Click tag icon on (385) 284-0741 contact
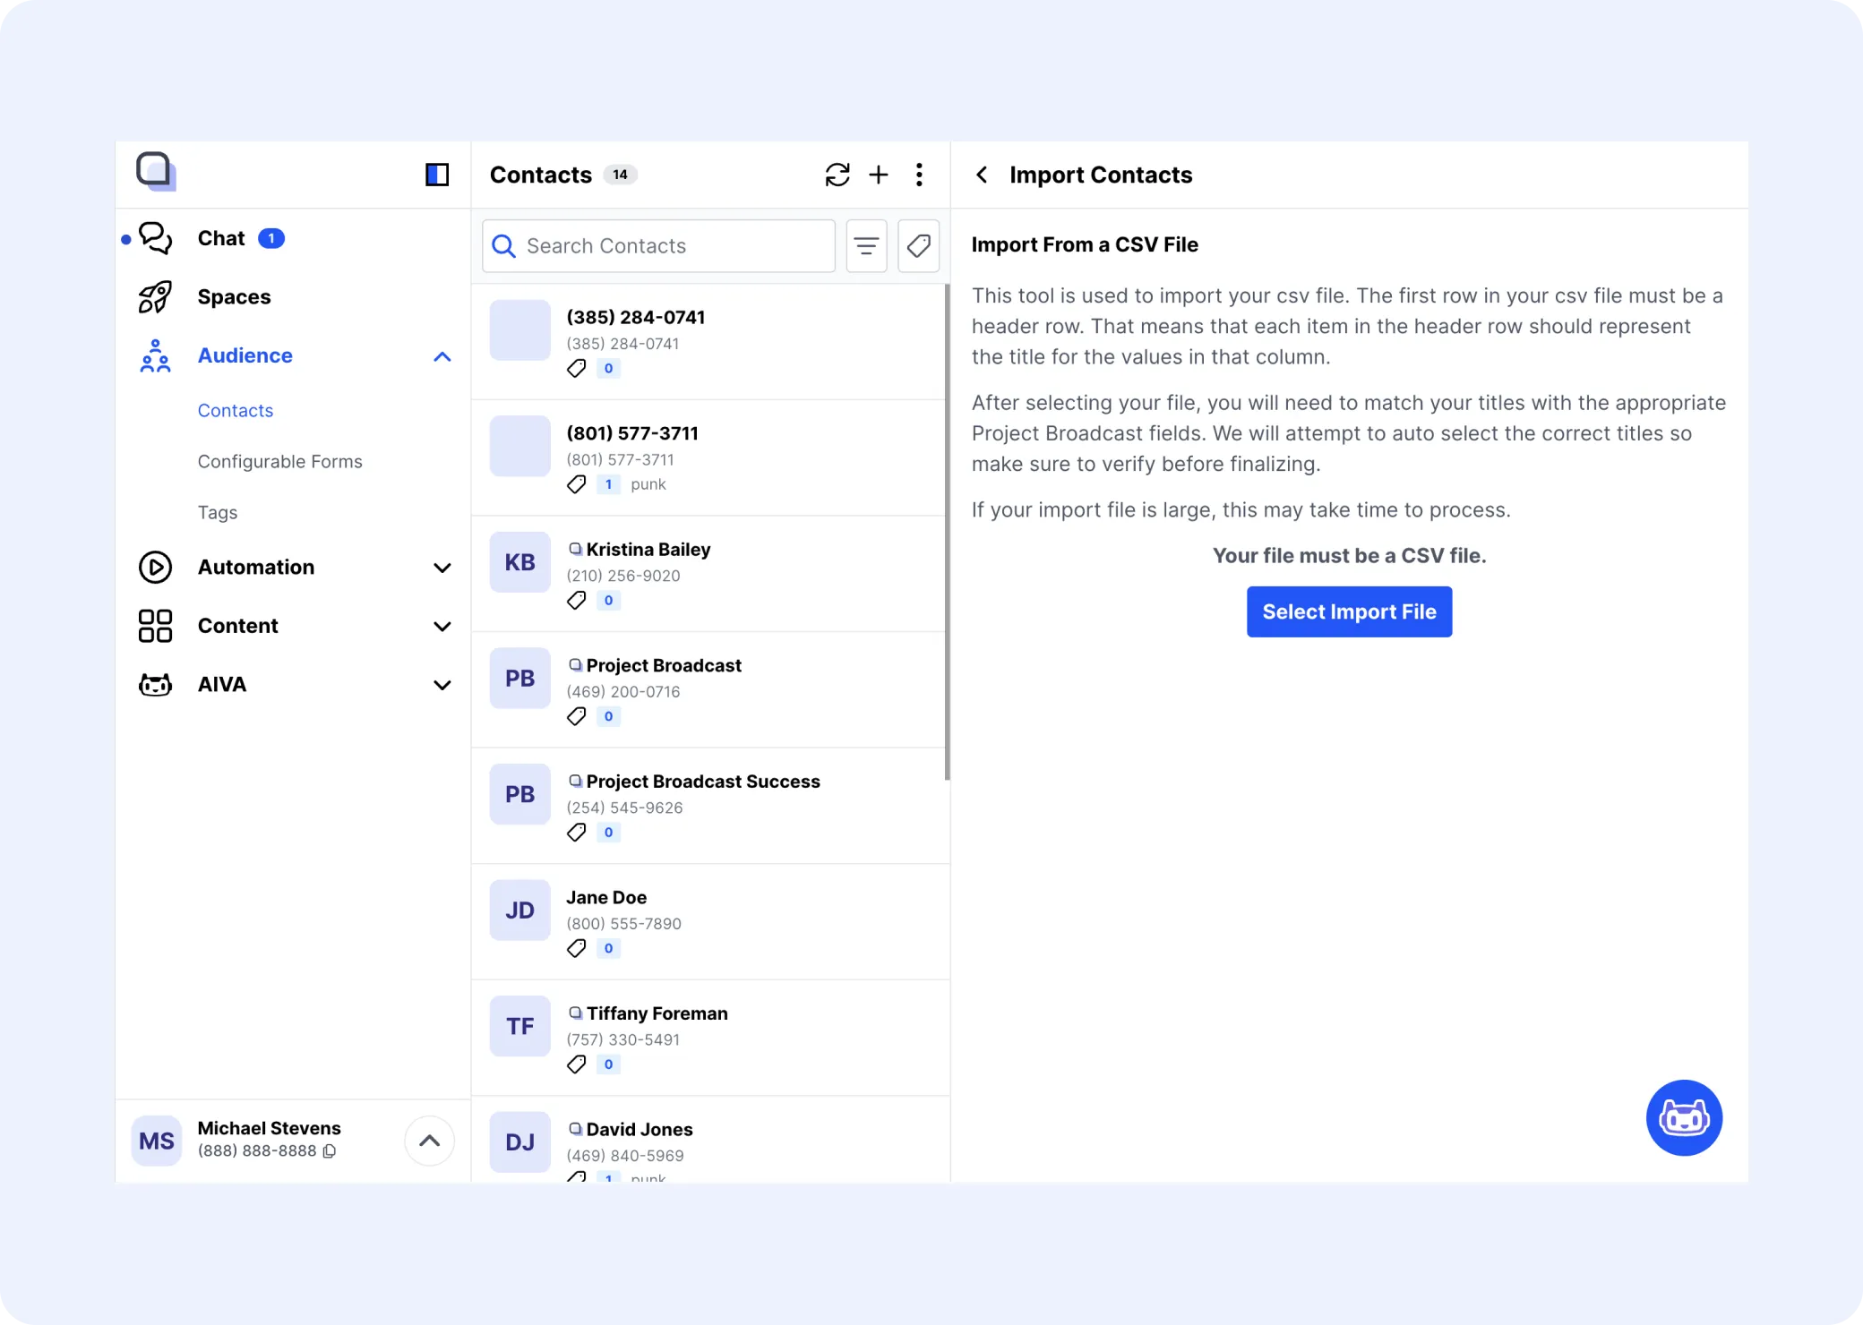The height and width of the screenshot is (1325, 1863). point(577,369)
